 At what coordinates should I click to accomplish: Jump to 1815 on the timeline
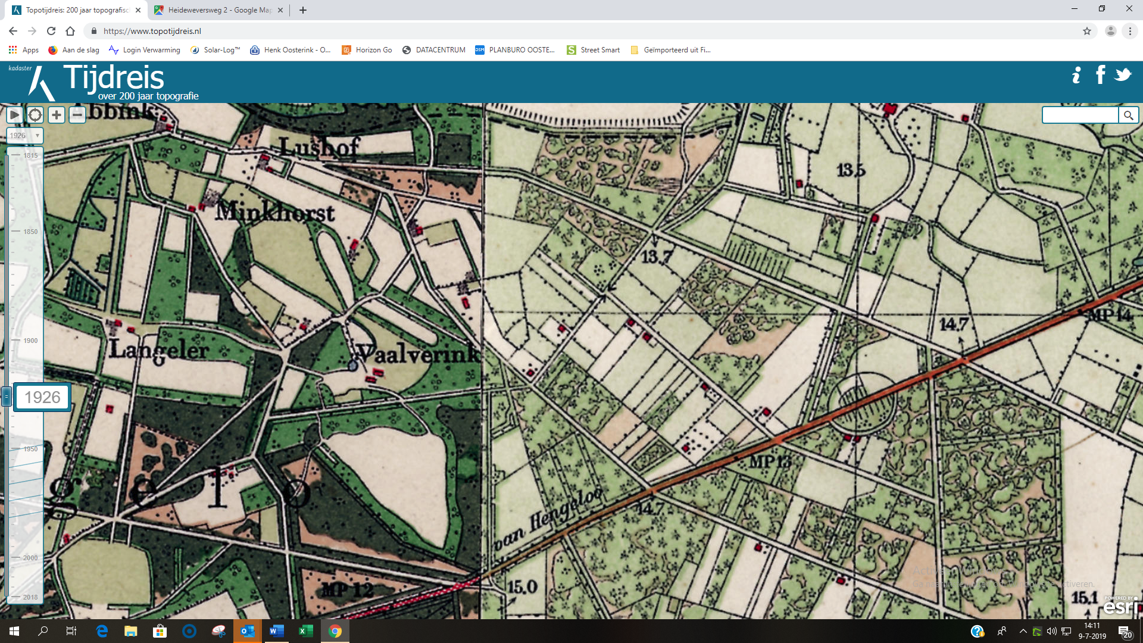(30, 155)
